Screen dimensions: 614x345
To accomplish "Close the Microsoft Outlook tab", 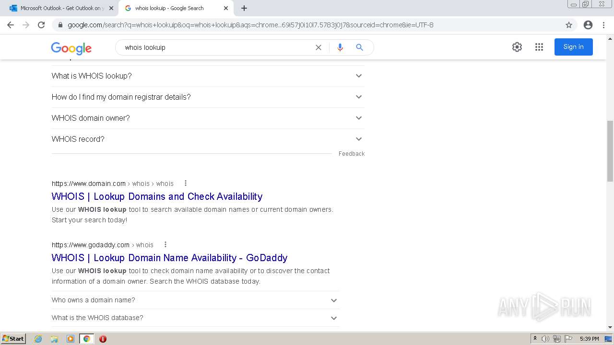I will [x=111, y=8].
